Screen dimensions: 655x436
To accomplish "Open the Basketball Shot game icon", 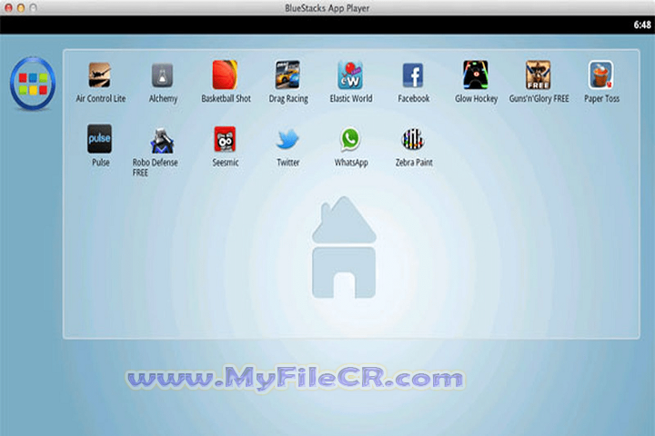I will pyautogui.click(x=225, y=75).
